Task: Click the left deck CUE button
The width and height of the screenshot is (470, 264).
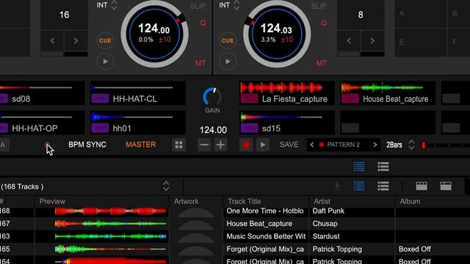Action: (105, 41)
